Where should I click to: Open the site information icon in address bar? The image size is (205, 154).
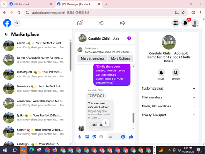(27, 13)
